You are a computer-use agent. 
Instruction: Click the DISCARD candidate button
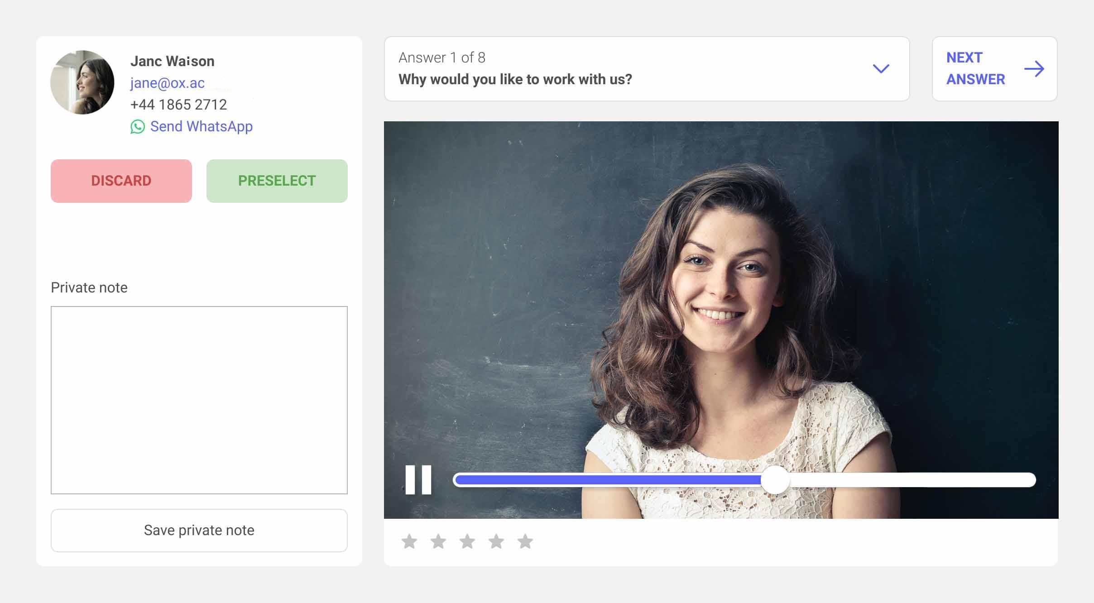pos(121,181)
